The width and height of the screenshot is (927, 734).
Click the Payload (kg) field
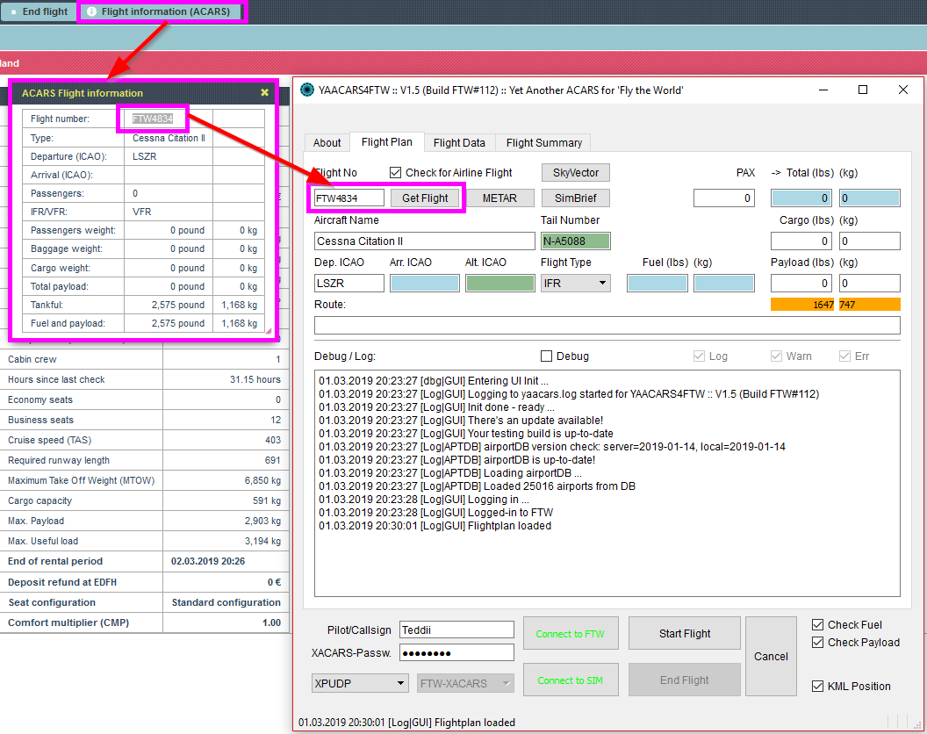tap(870, 284)
